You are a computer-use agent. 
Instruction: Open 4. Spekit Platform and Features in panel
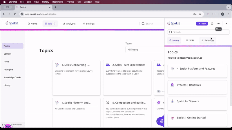pos(197,71)
